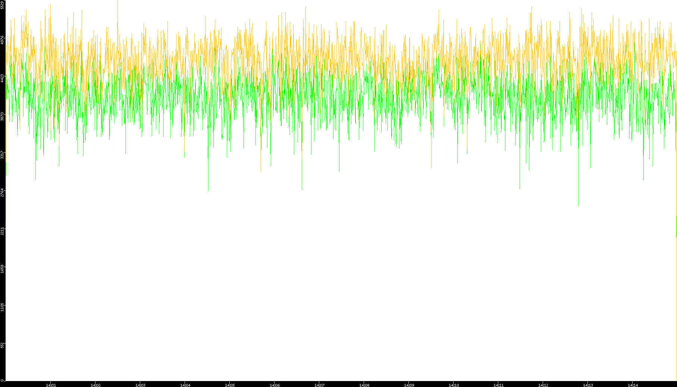Click the 4423 vertical axis value
The height and width of the screenshot is (387, 677).
[3, 78]
